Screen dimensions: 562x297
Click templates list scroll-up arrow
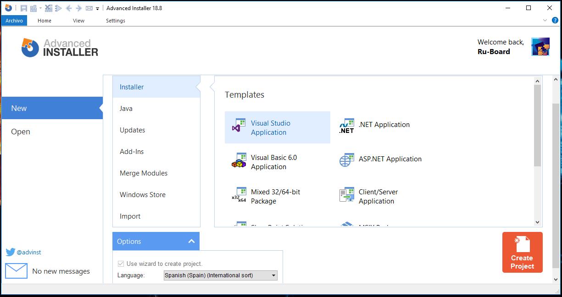point(538,81)
